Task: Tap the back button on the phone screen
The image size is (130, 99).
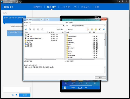Action: 73,88
